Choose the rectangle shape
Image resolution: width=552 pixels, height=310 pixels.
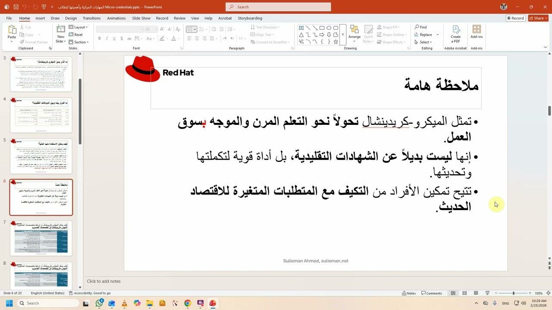pyautogui.click(x=322, y=28)
